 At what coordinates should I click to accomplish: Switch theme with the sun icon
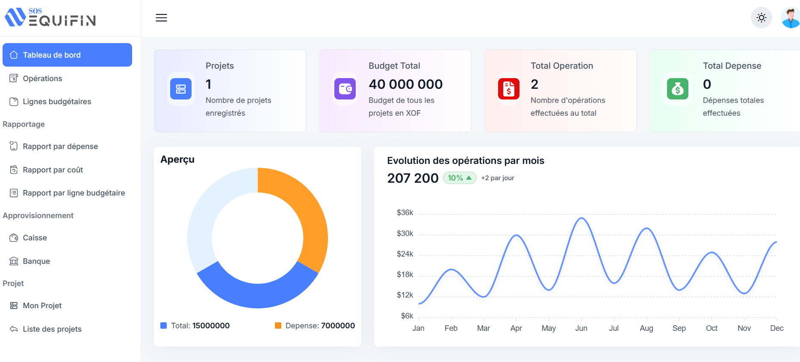[x=761, y=18]
